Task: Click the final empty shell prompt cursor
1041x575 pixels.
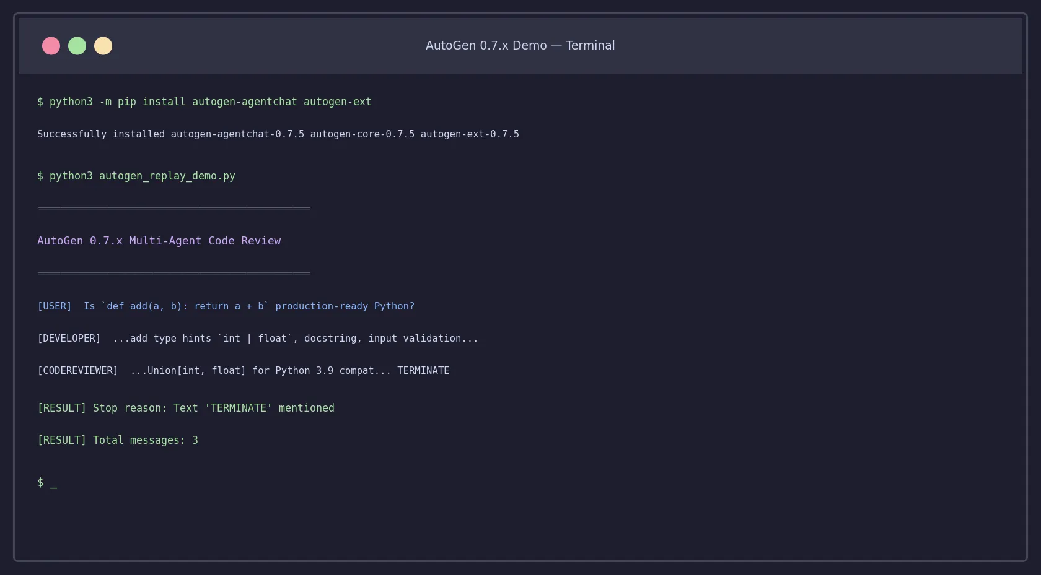Action: pyautogui.click(x=47, y=483)
